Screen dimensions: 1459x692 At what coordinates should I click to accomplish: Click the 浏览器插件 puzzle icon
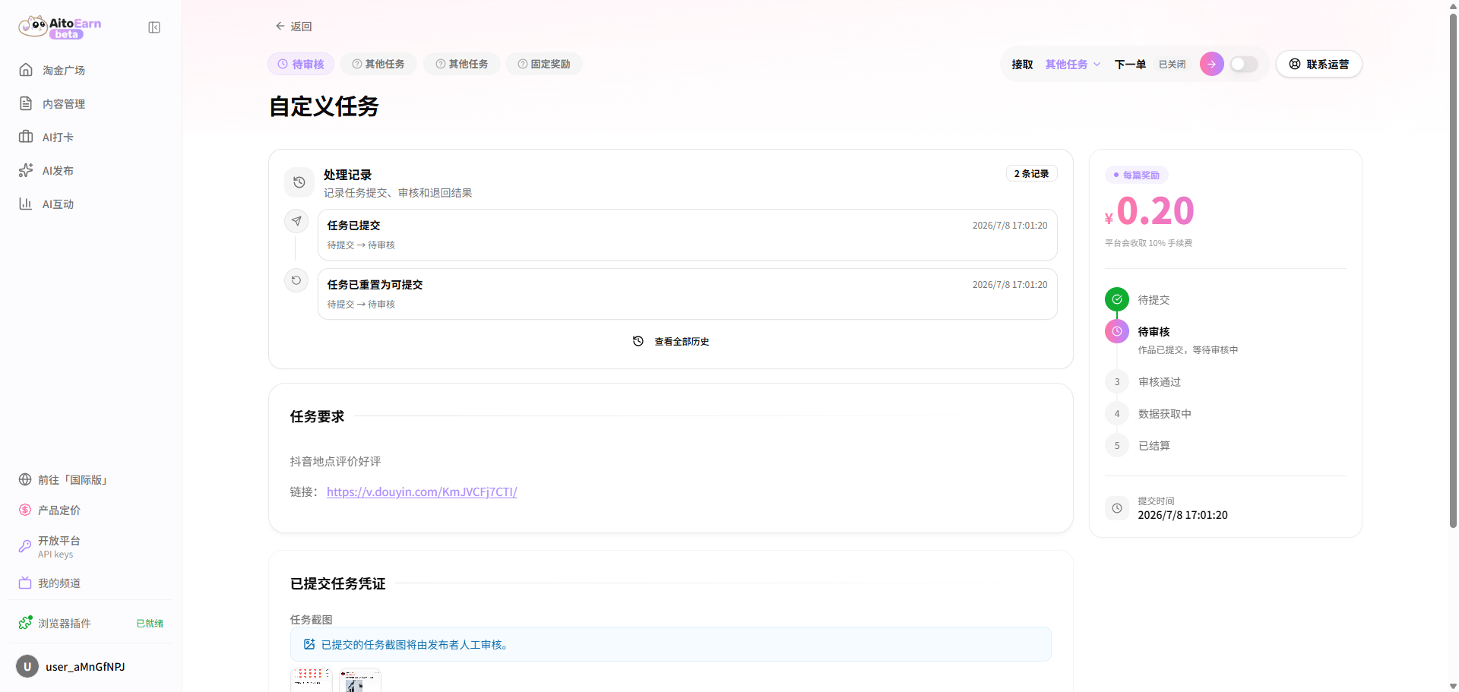(x=25, y=623)
